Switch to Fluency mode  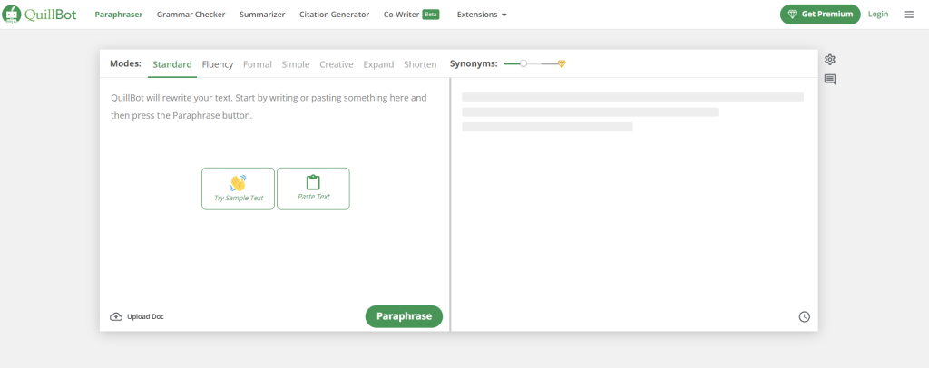tap(218, 64)
